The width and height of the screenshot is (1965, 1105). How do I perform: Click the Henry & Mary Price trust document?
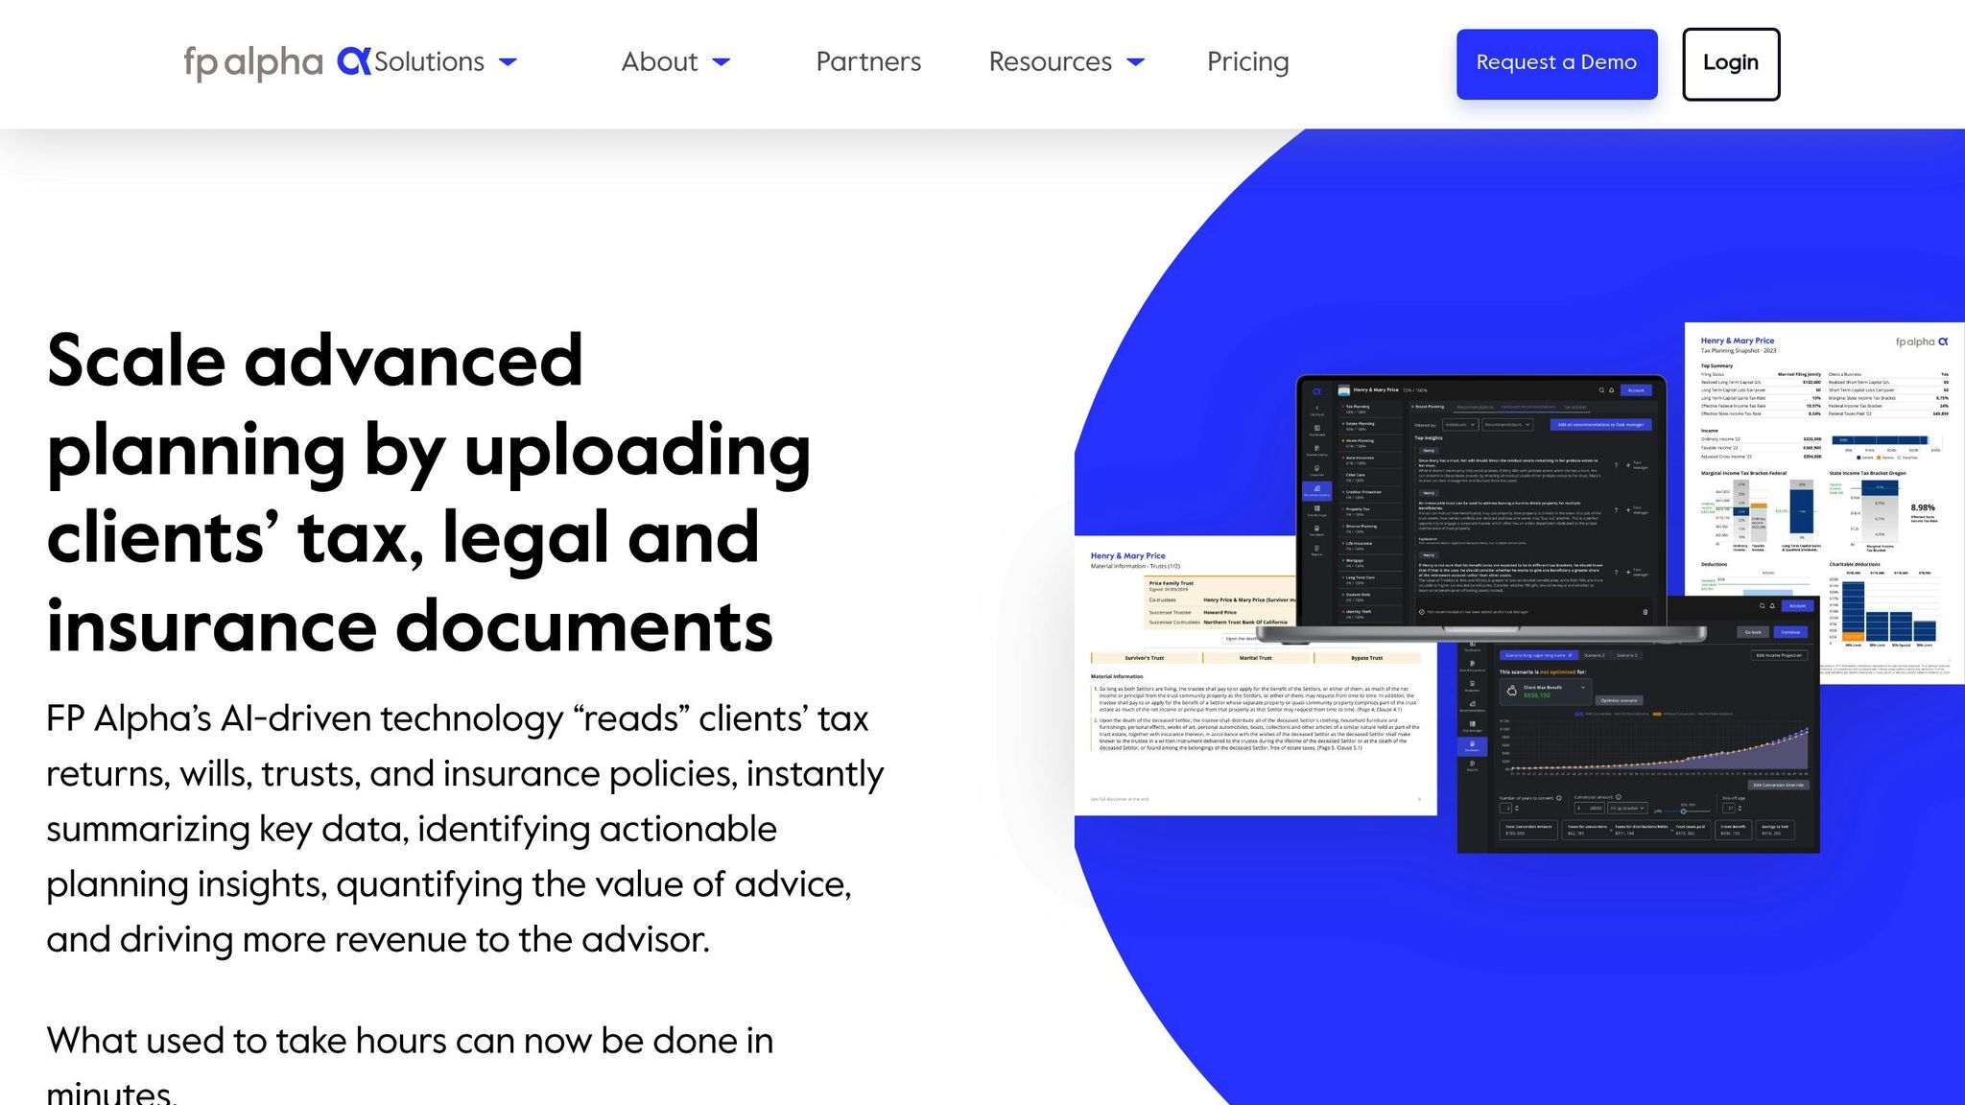coord(1247,719)
